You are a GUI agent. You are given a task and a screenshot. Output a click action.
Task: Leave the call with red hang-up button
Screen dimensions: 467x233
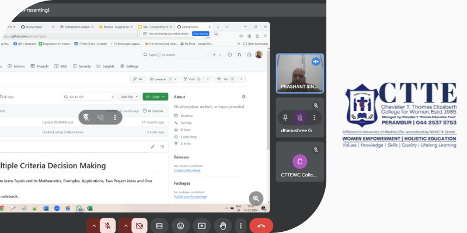pos(261,226)
